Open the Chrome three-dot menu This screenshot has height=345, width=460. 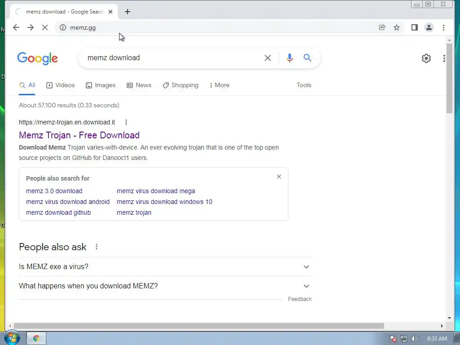[443, 27]
